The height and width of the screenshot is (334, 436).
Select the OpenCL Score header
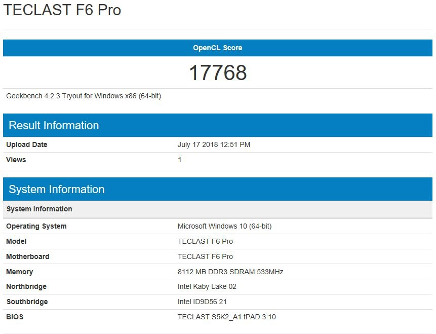pos(218,48)
